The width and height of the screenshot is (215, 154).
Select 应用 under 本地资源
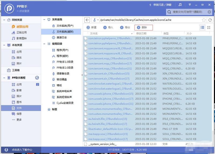[x=17, y=52]
